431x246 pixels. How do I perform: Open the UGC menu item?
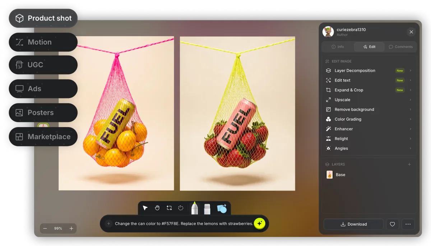(x=43, y=65)
